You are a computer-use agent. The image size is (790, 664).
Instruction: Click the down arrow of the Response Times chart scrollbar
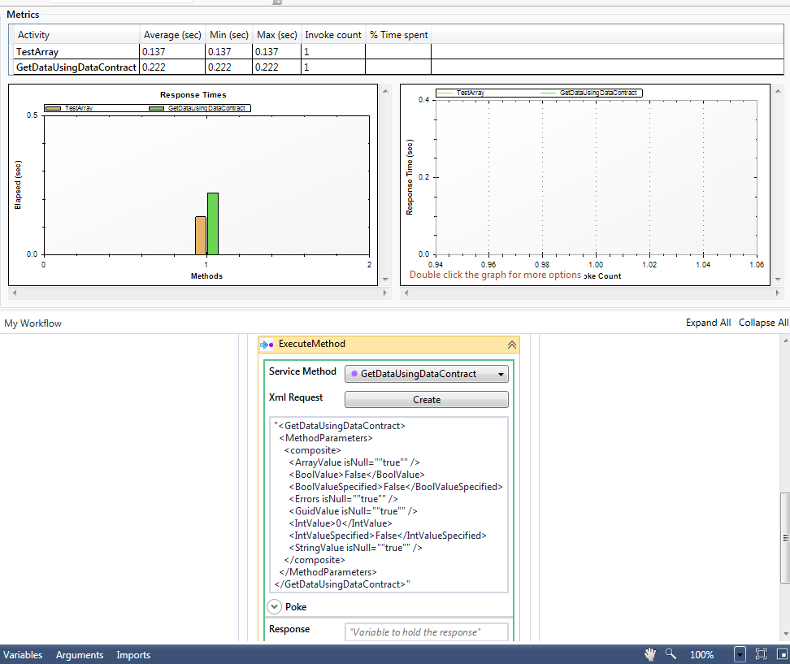click(x=385, y=279)
